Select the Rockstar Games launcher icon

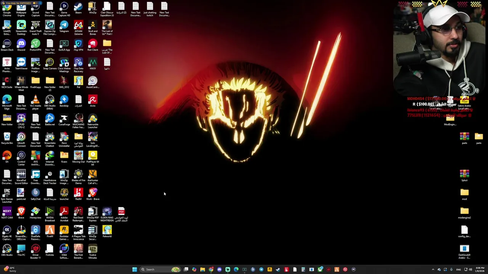(x=64, y=233)
